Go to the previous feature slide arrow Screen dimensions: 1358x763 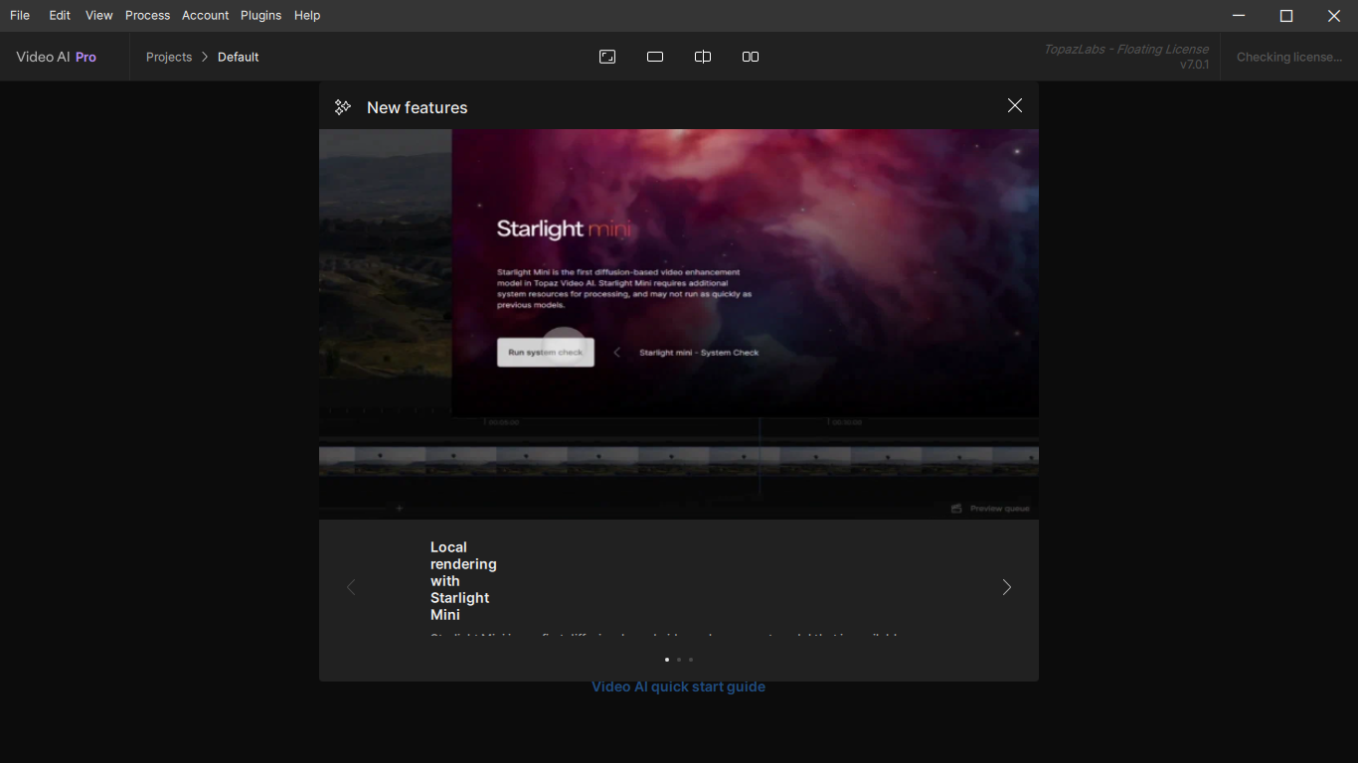pos(351,587)
